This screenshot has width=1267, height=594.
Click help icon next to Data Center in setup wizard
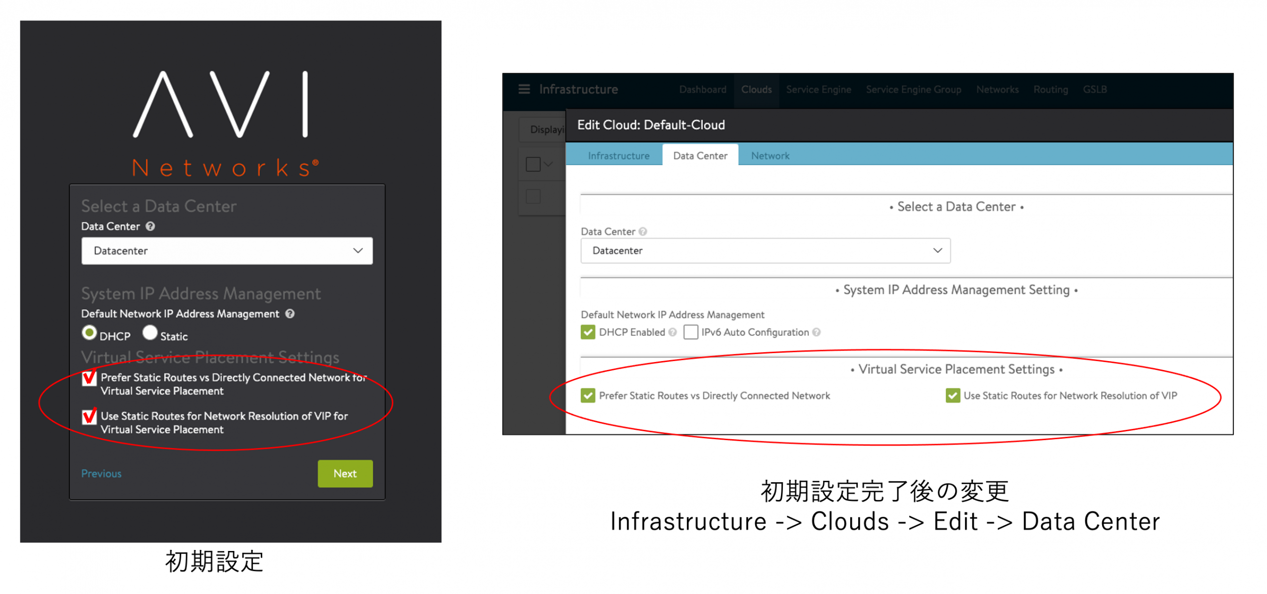point(150,227)
